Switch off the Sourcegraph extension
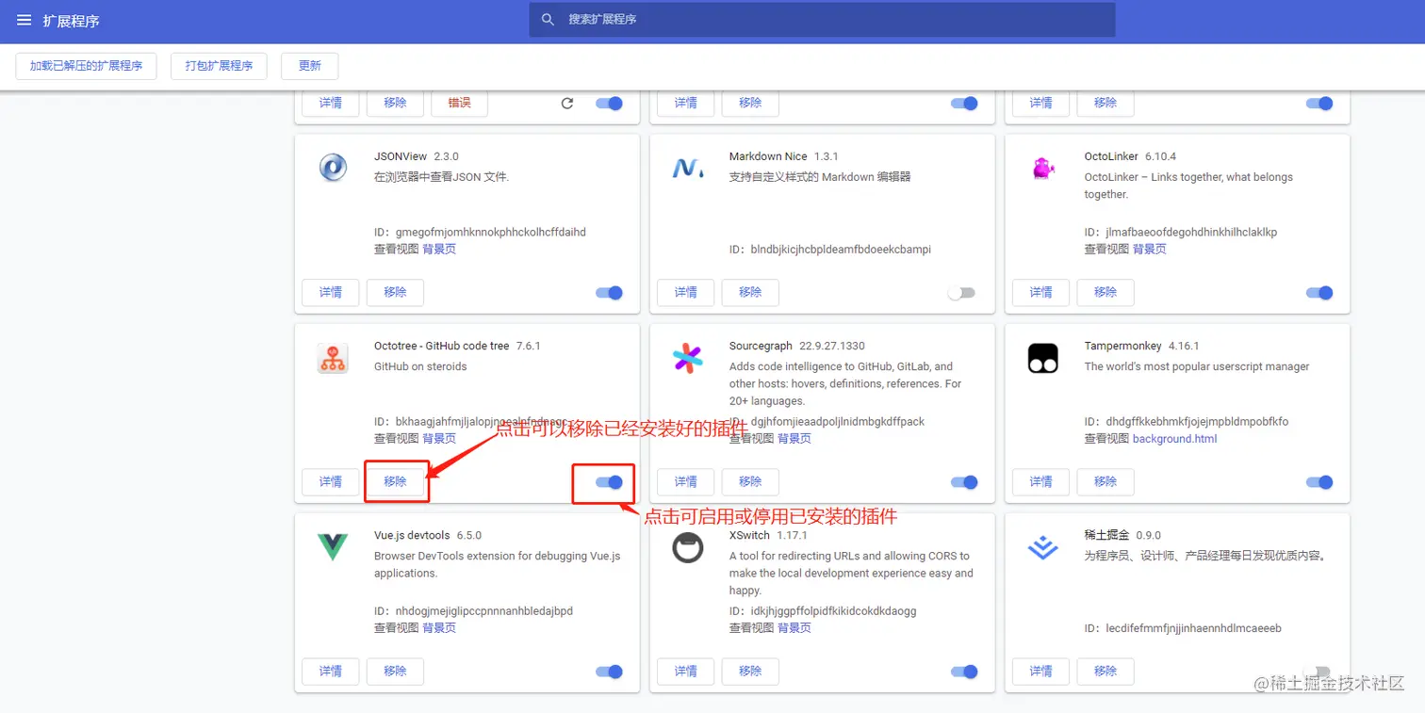 tap(964, 482)
